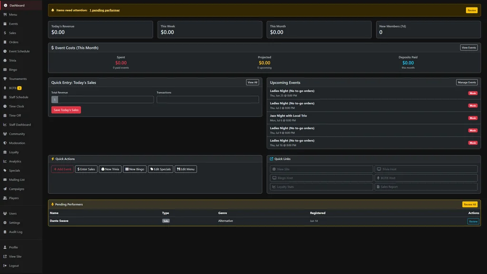Click the Audit Log icon
The image size is (487, 274).
[5, 232]
